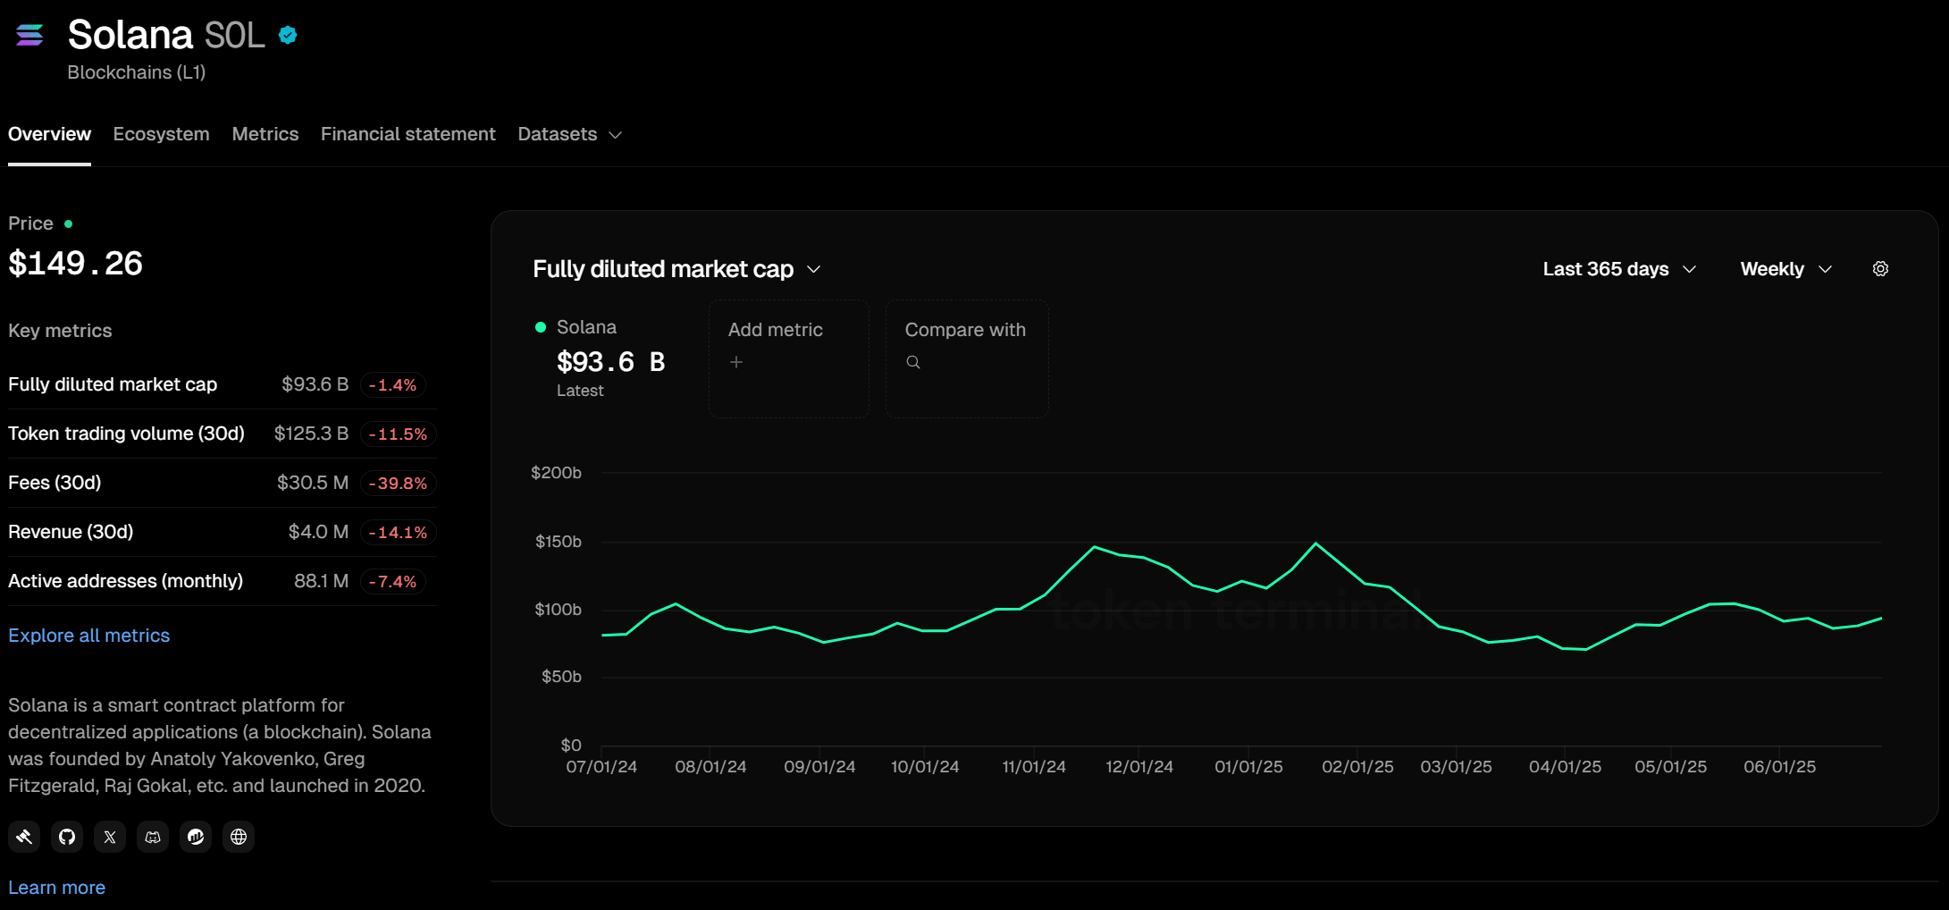Click the $125.3 B trading volume value

311,434
